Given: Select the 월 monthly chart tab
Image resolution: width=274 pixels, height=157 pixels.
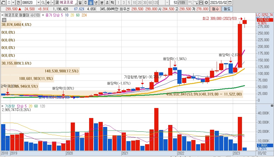Looking at the screenshot, I should [90, 3].
